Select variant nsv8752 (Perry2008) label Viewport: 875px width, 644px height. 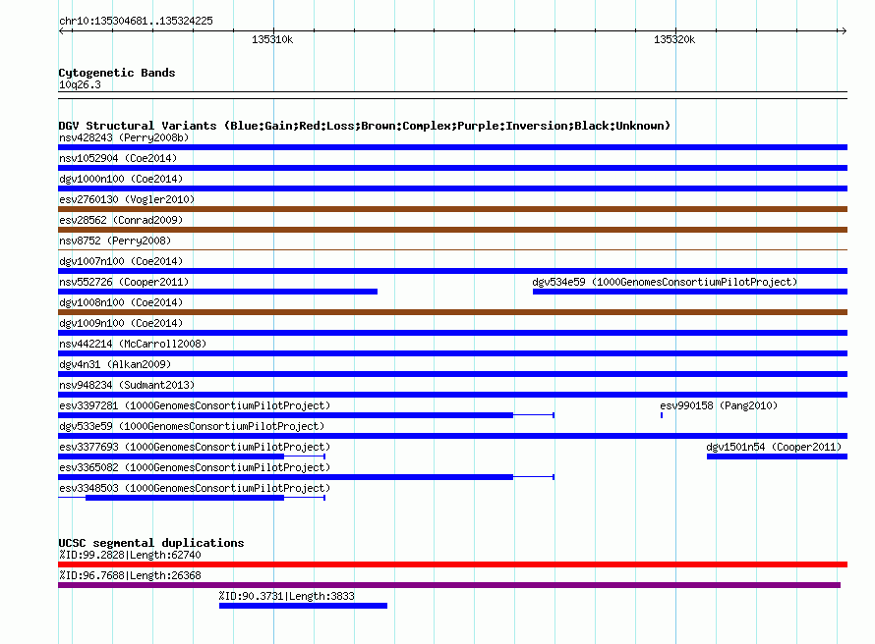[115, 241]
